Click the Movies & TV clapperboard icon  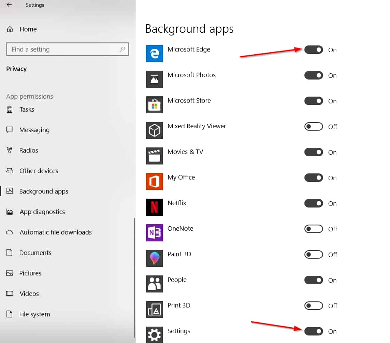(155, 156)
